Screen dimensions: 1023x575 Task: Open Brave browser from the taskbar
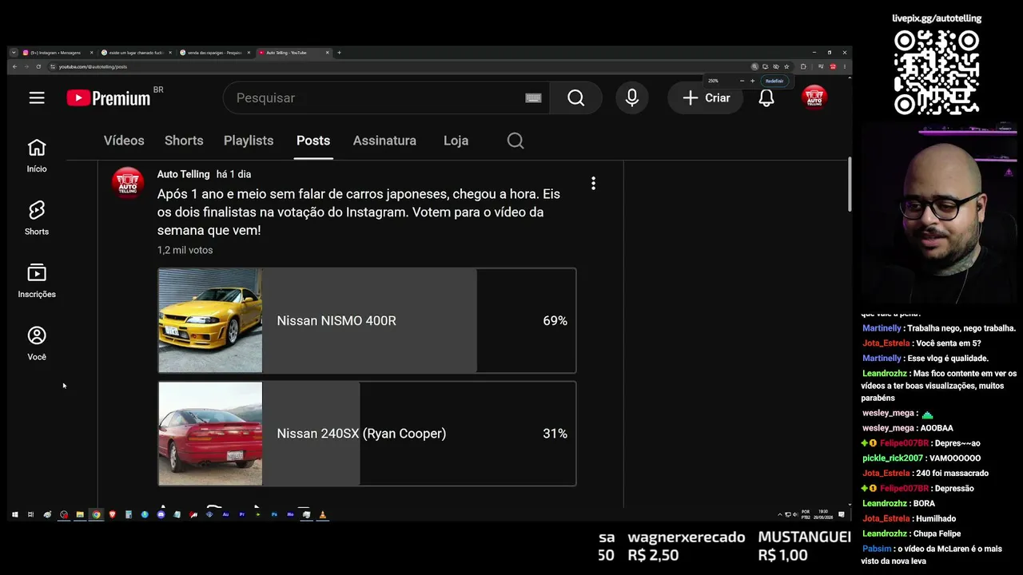[x=112, y=515]
